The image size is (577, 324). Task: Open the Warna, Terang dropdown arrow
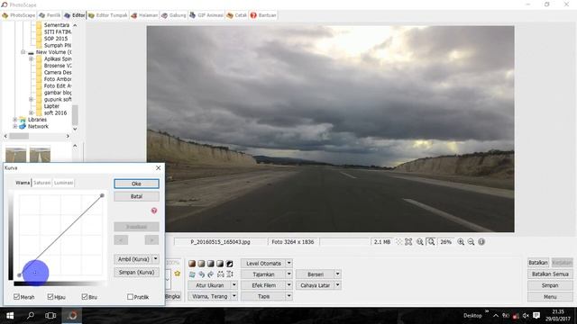coord(234,296)
